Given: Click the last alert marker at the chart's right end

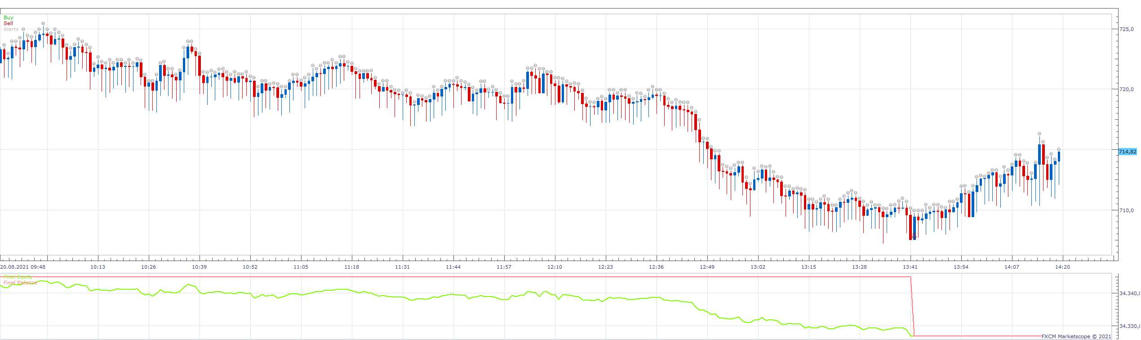Looking at the screenshot, I should 1059,149.
